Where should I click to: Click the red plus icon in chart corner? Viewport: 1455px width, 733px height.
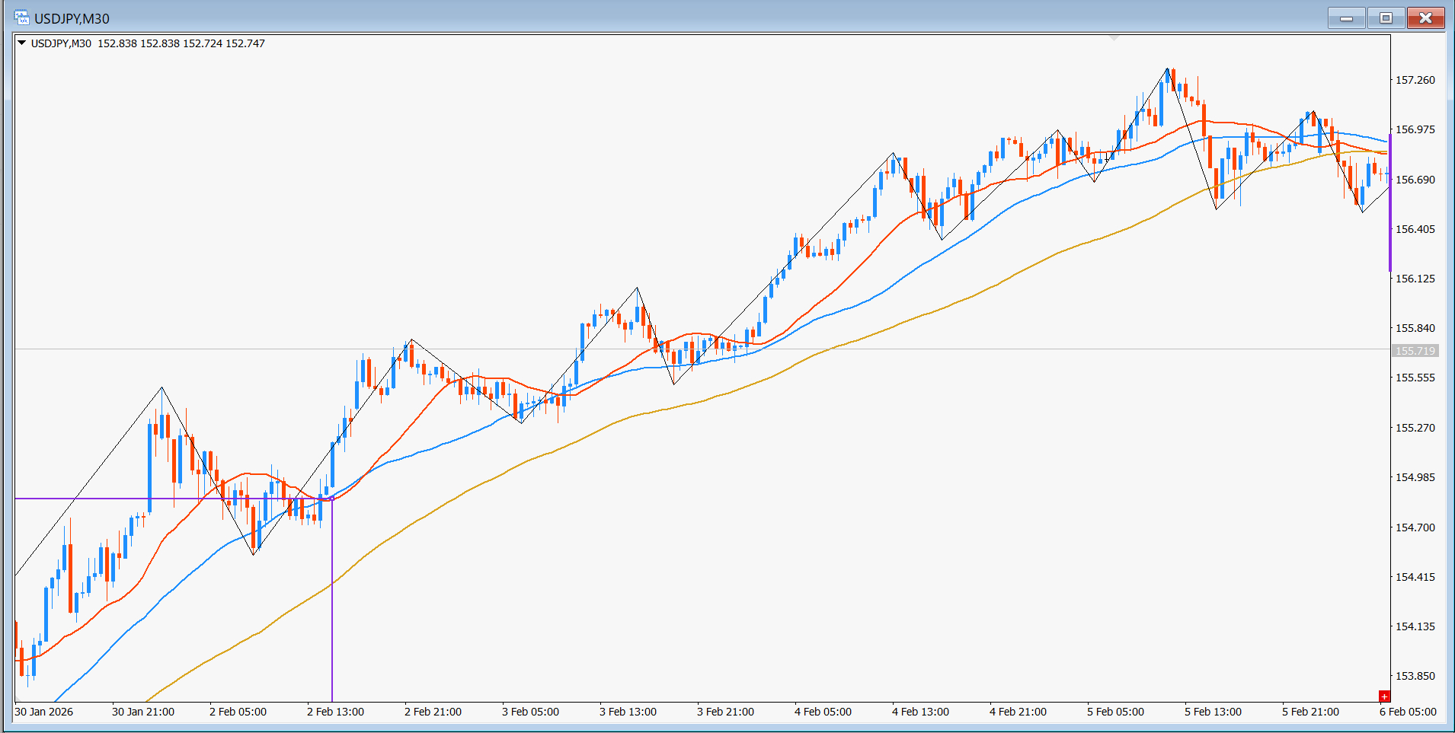click(1384, 696)
